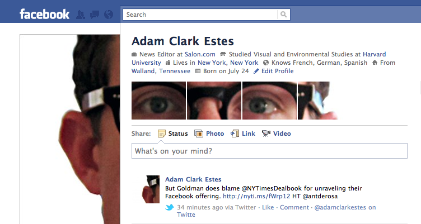The image size is (421, 224).
Task: Click the search magnifier button
Action: [x=283, y=15]
